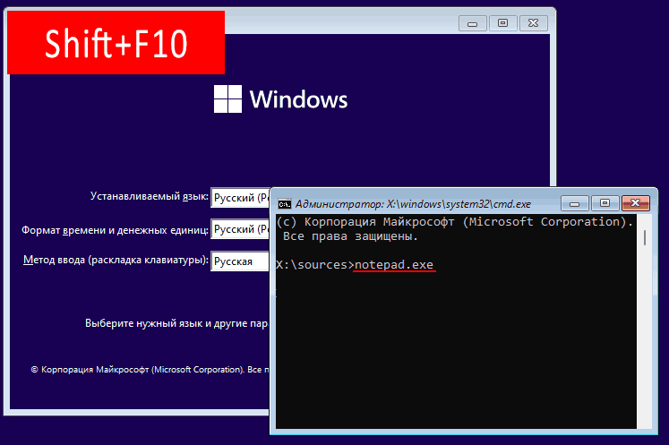Close the Administrator cmd.exe window
669x445 pixels.
[x=636, y=203]
